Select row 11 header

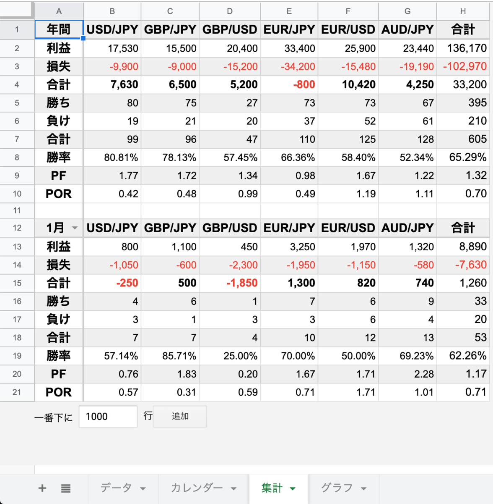(x=17, y=210)
